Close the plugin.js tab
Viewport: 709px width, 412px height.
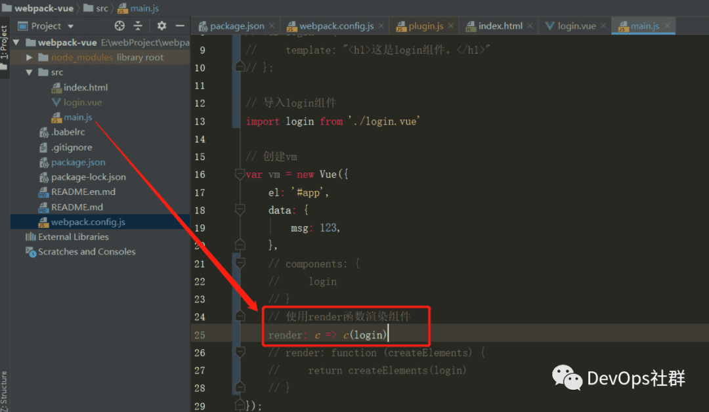pyautogui.click(x=451, y=26)
